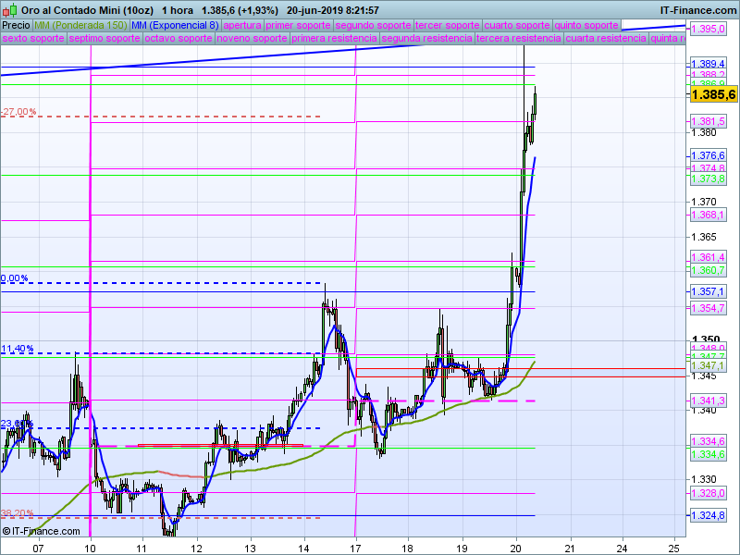Click the chart title Oro al Contado Mini (10oz)

tap(87, 10)
